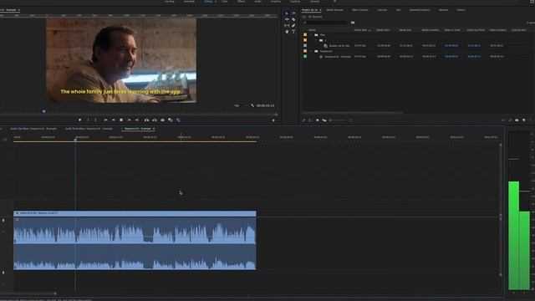Viewport: 535px width, 301px height.
Task: Select the audio clip in the timeline
Action: click(135, 241)
